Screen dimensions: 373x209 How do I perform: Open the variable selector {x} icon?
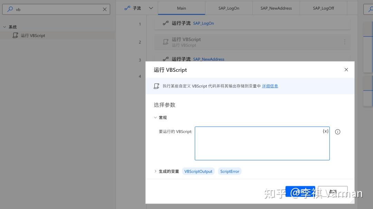325,131
